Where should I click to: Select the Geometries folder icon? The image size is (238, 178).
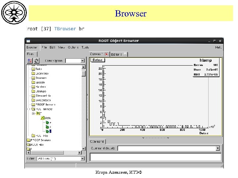[x=33, y=74]
